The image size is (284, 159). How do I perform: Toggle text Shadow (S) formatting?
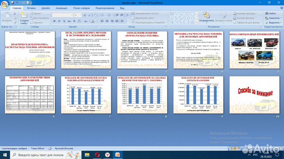pyautogui.click(x=74, y=21)
